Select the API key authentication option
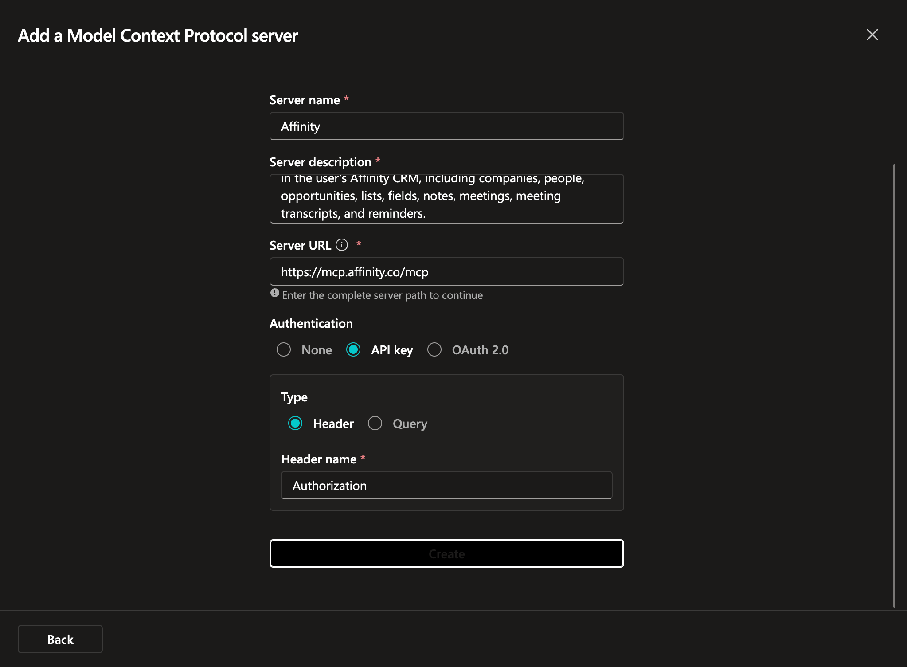907x667 pixels. [353, 349]
